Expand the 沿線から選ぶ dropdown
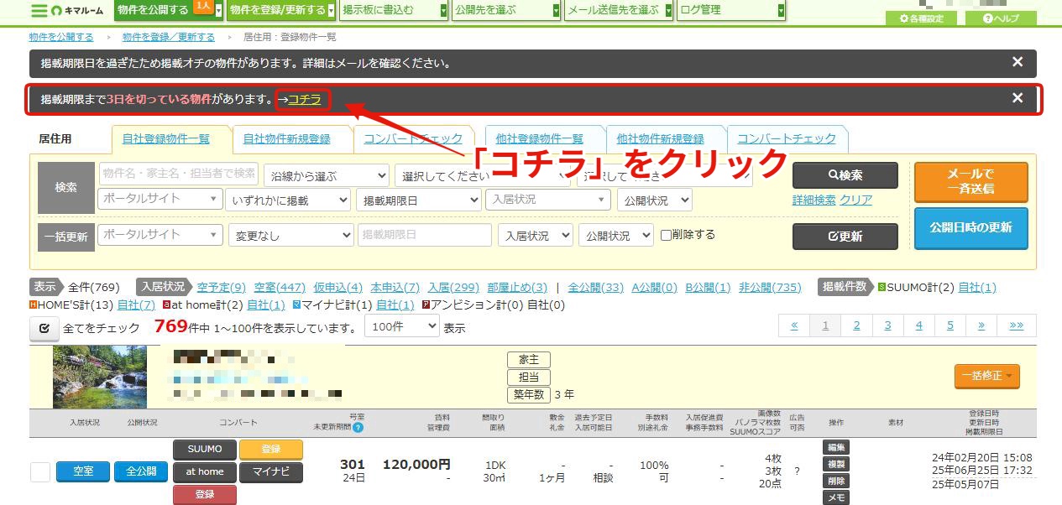The image size is (1062, 505). click(327, 176)
